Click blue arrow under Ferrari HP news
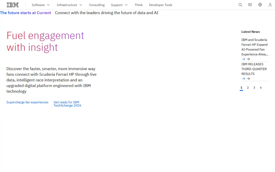275x172 pixels. click(243, 59)
